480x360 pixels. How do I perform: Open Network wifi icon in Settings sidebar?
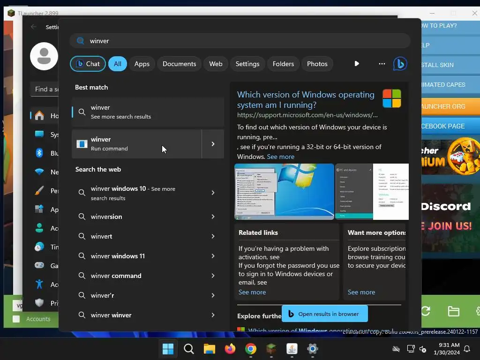coord(39,172)
